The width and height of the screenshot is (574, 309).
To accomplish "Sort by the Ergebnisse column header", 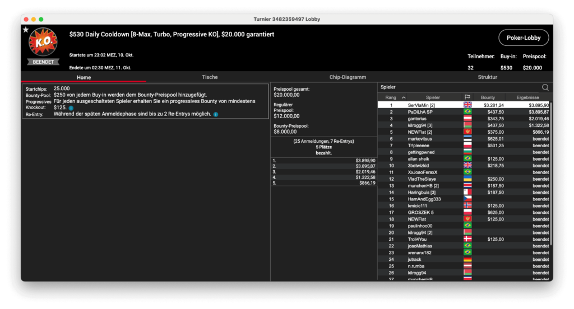I will 527,97.
